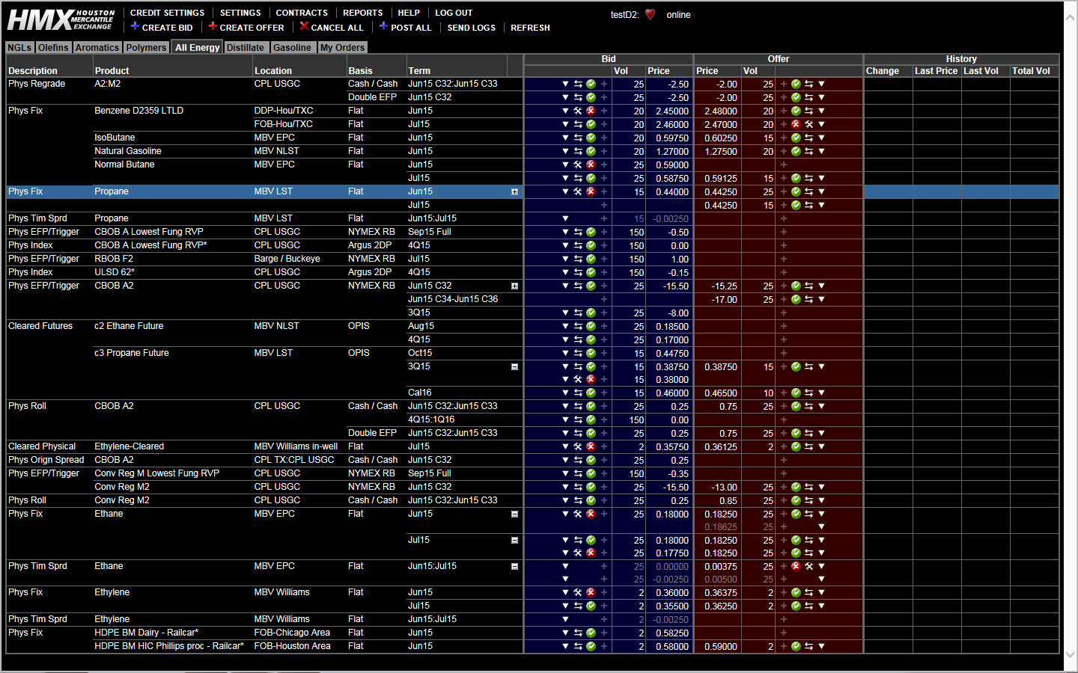1078x673 pixels.
Task: Open dropdown arrow on the 0.60250 offer
Action: pyautogui.click(x=821, y=138)
